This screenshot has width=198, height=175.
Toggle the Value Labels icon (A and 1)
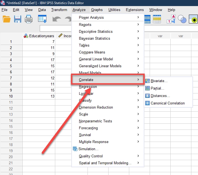coord(171,19)
